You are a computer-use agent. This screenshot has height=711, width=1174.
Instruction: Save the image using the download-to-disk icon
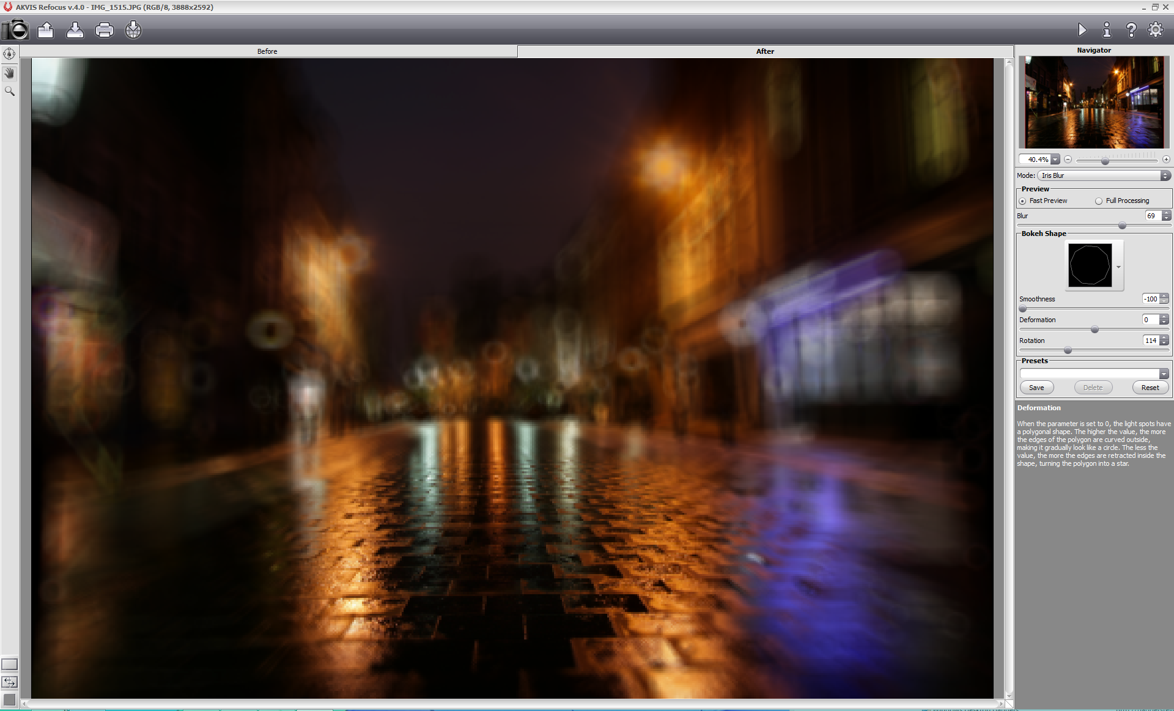(x=75, y=30)
